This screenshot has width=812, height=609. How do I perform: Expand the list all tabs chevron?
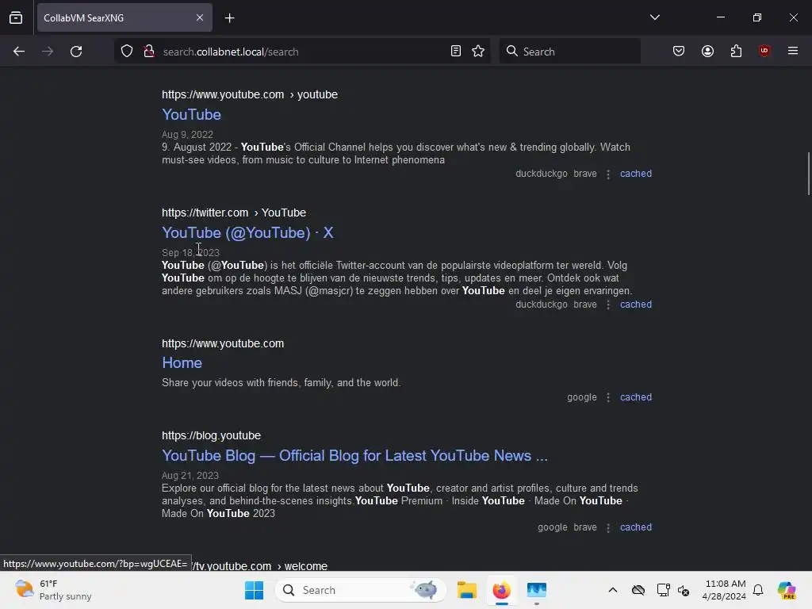tap(654, 17)
